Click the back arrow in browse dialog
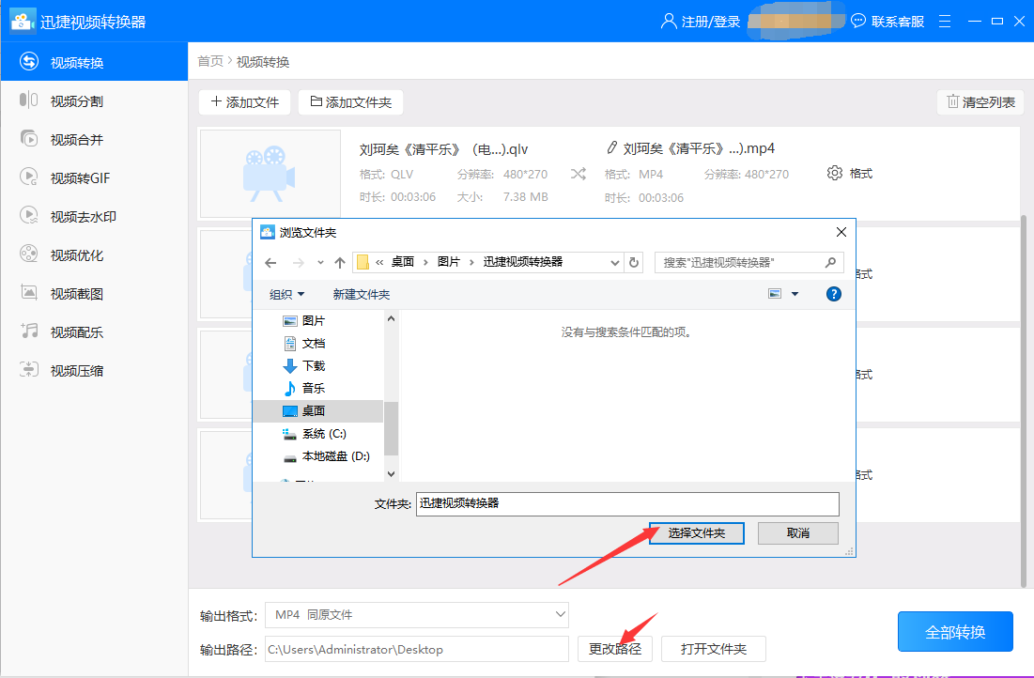 point(270,263)
